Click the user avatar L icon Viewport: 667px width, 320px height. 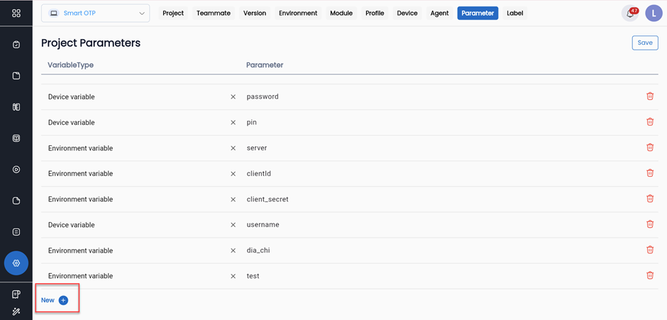tap(654, 13)
